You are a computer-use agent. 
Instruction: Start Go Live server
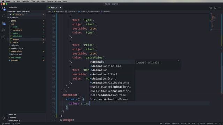pos(201,124)
